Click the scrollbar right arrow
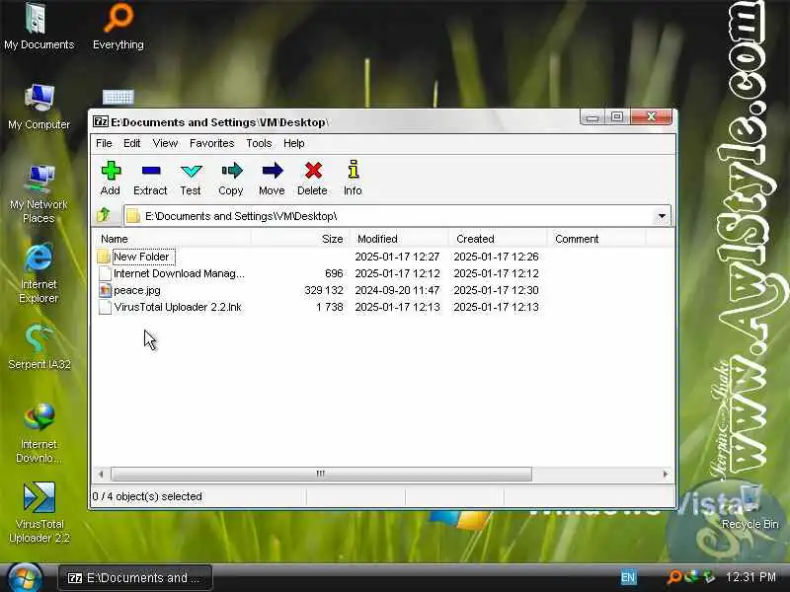Image resolution: width=790 pixels, height=592 pixels. point(665,474)
